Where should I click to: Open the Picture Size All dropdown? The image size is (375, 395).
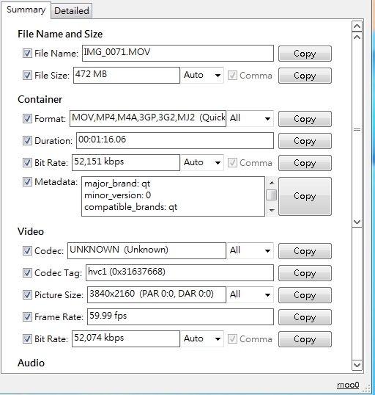tap(250, 294)
